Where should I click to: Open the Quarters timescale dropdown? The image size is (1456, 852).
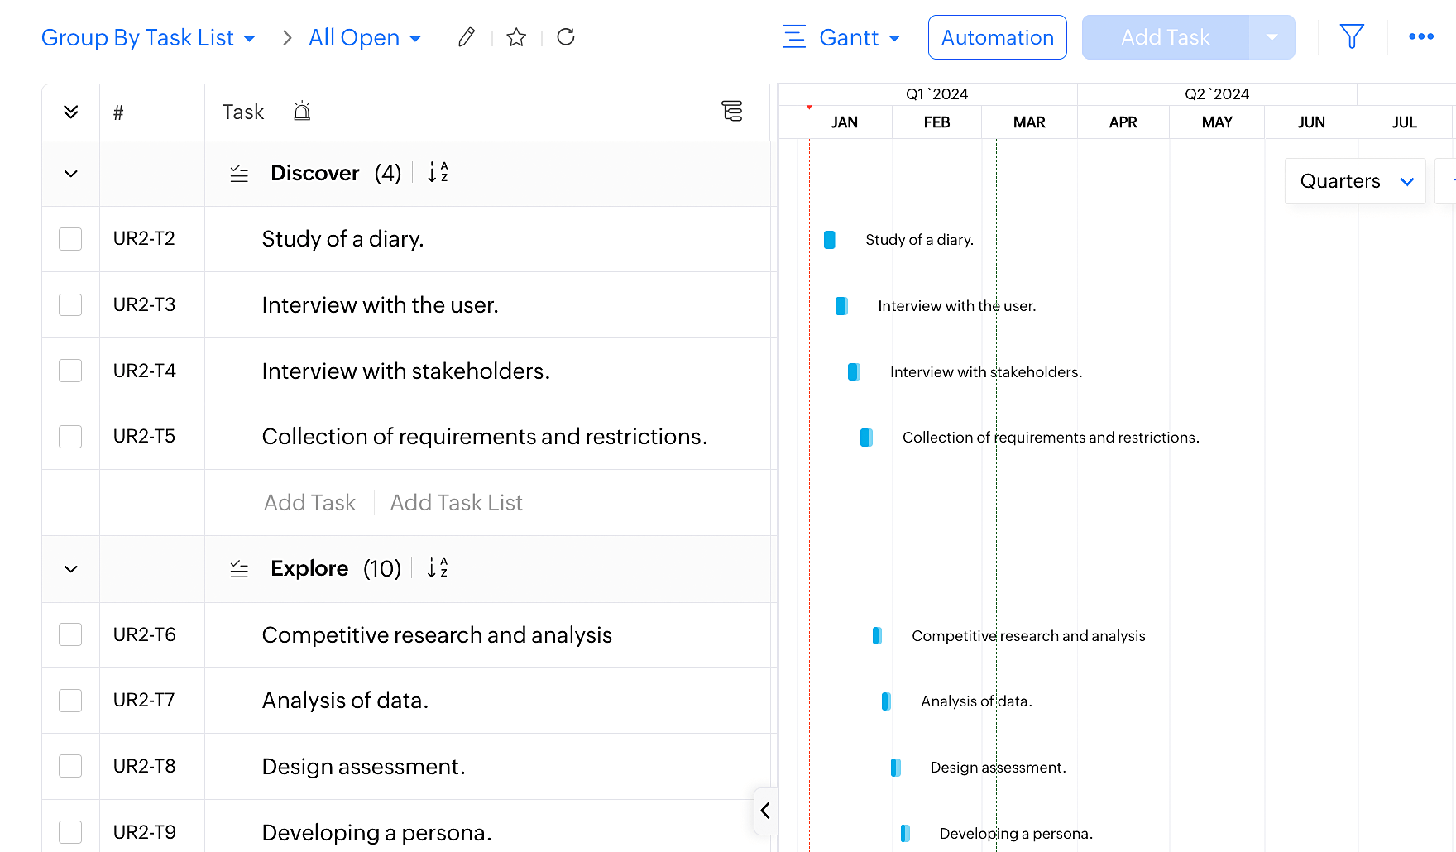click(x=1355, y=181)
